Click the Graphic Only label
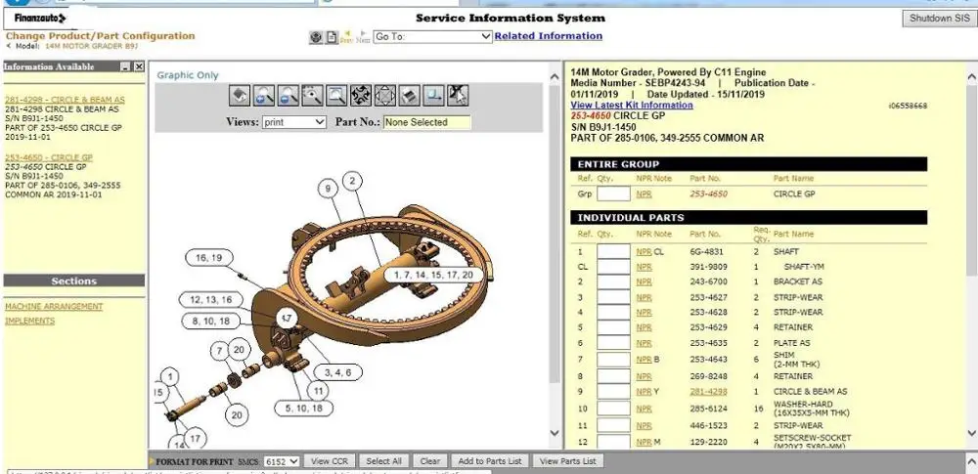 188,75
